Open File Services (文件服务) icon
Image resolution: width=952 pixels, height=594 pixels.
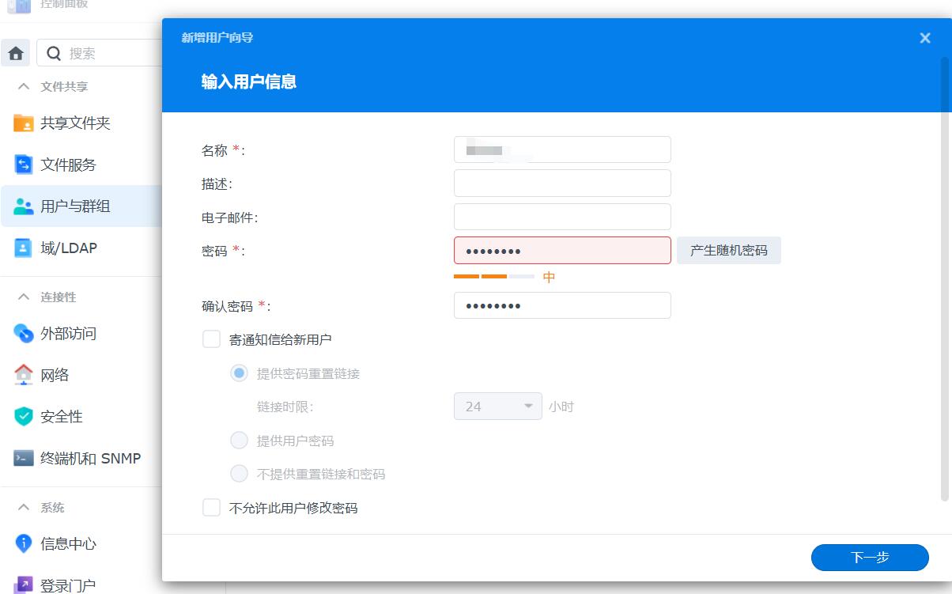point(24,165)
